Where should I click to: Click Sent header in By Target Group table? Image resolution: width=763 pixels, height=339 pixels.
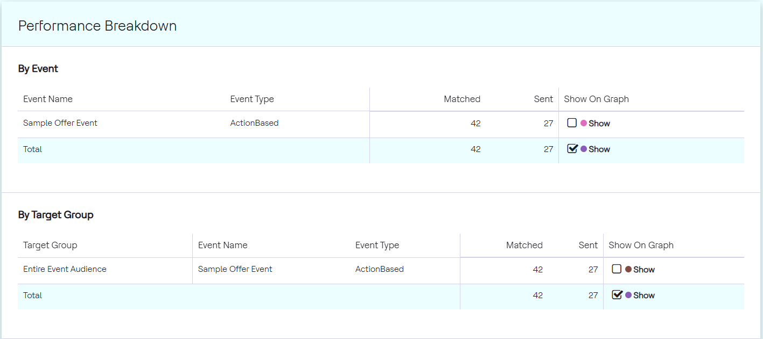point(588,245)
